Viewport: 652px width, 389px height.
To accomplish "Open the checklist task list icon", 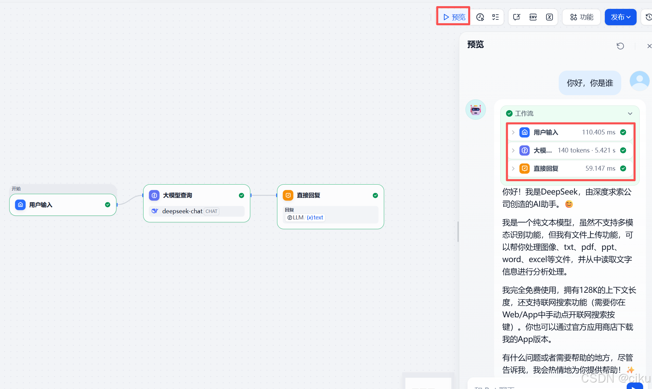I will [495, 17].
